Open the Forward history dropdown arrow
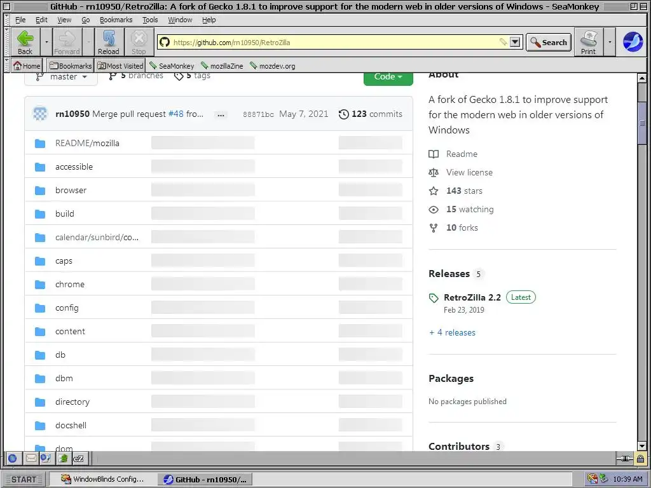This screenshot has width=651, height=488. tap(88, 42)
